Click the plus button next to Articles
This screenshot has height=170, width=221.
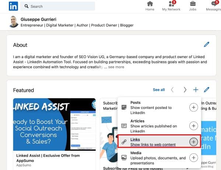pyautogui.click(x=194, y=126)
